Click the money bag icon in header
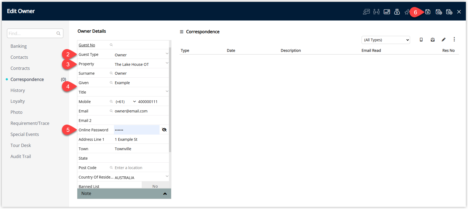Image resolution: width=468 pixels, height=209 pixels. pos(397,12)
